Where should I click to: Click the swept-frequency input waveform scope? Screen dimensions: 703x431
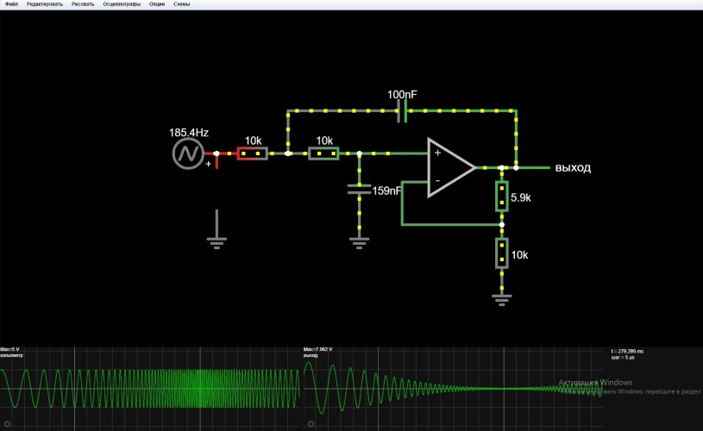coord(150,389)
